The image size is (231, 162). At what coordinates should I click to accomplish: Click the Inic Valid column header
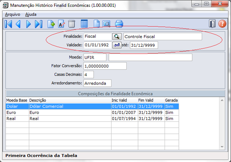125,100
